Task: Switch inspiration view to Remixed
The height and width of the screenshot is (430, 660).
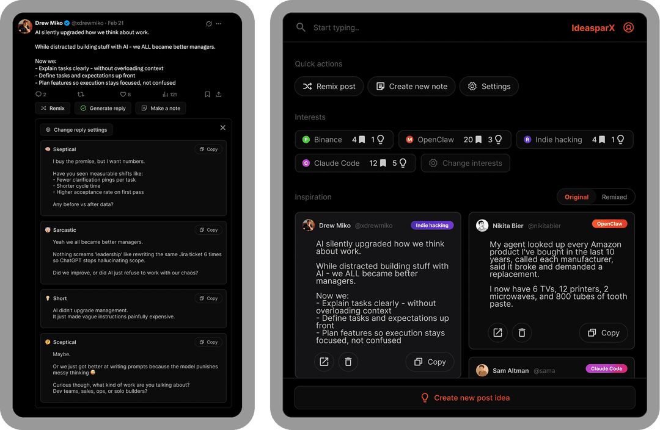Action: (x=614, y=197)
